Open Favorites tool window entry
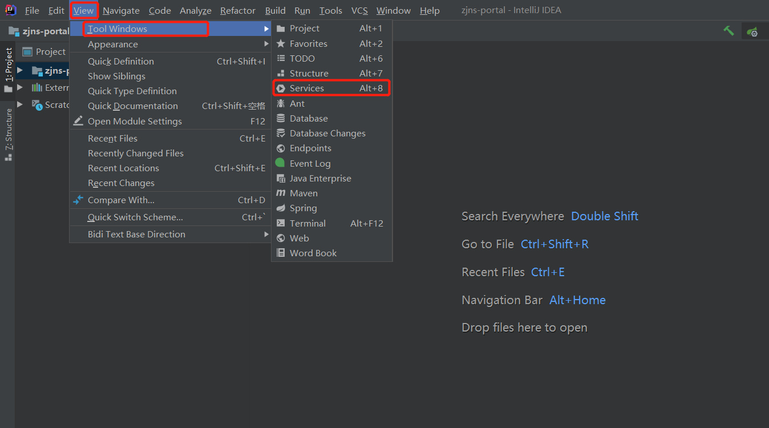The width and height of the screenshot is (769, 428). pyautogui.click(x=331, y=43)
